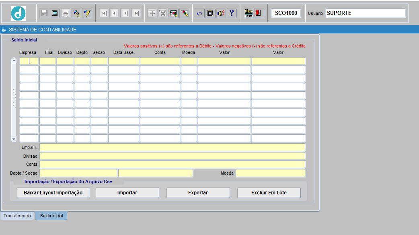Go to the next record
The image size is (419, 235).
pos(125,13)
